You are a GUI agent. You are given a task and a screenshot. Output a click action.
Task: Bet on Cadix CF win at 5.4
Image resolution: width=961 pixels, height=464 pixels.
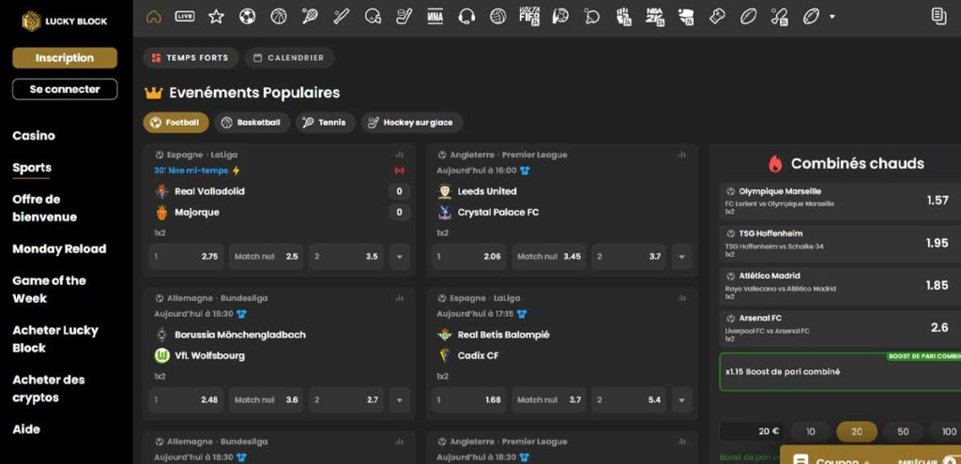click(629, 399)
